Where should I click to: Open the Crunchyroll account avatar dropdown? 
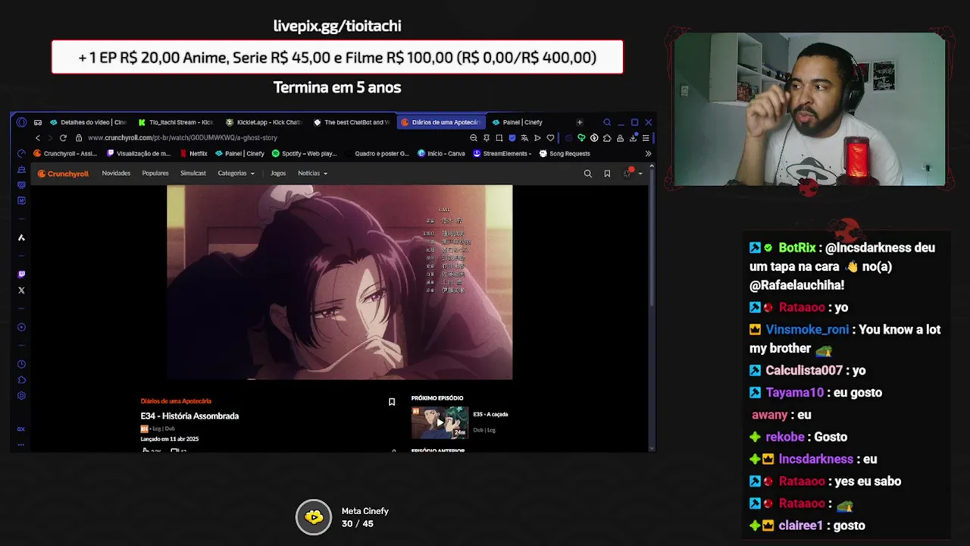pos(632,174)
